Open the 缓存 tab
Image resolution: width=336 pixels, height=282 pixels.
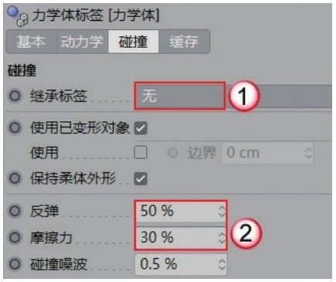pos(184,42)
